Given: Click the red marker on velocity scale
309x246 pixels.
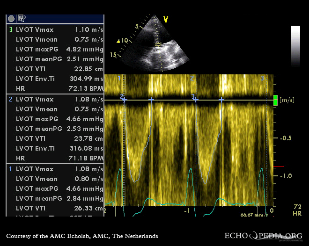Looking at the screenshot, I should coord(278,167).
